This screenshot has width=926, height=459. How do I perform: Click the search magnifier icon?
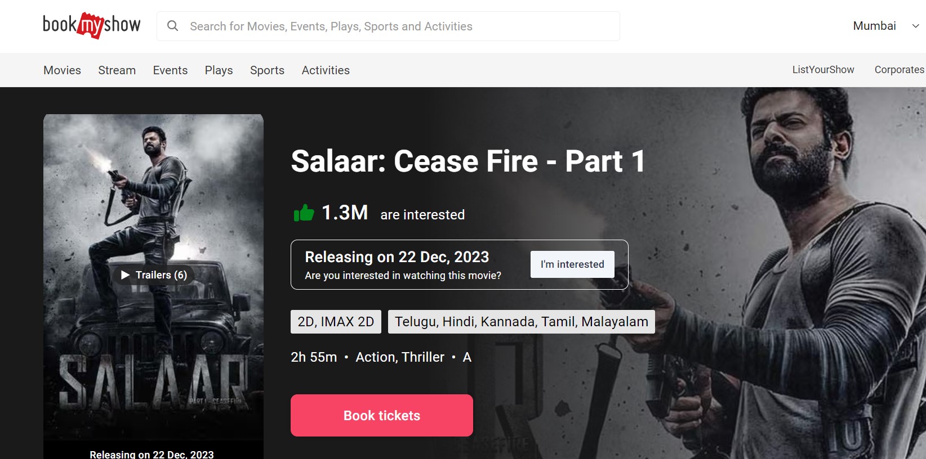[173, 26]
